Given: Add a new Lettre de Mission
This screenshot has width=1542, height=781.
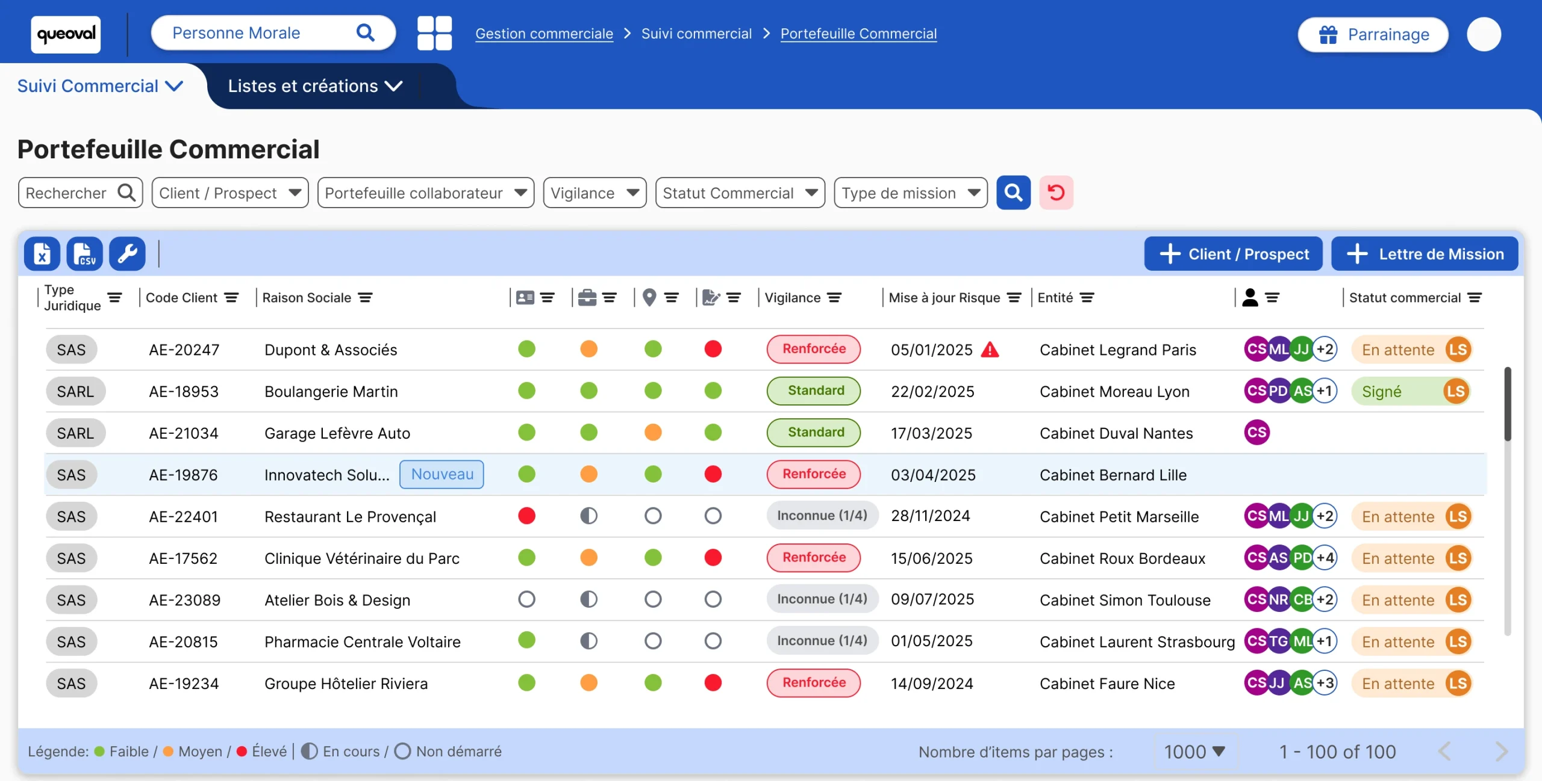Looking at the screenshot, I should tap(1424, 254).
